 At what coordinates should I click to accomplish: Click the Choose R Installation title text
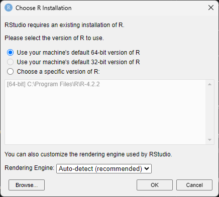click(x=44, y=8)
